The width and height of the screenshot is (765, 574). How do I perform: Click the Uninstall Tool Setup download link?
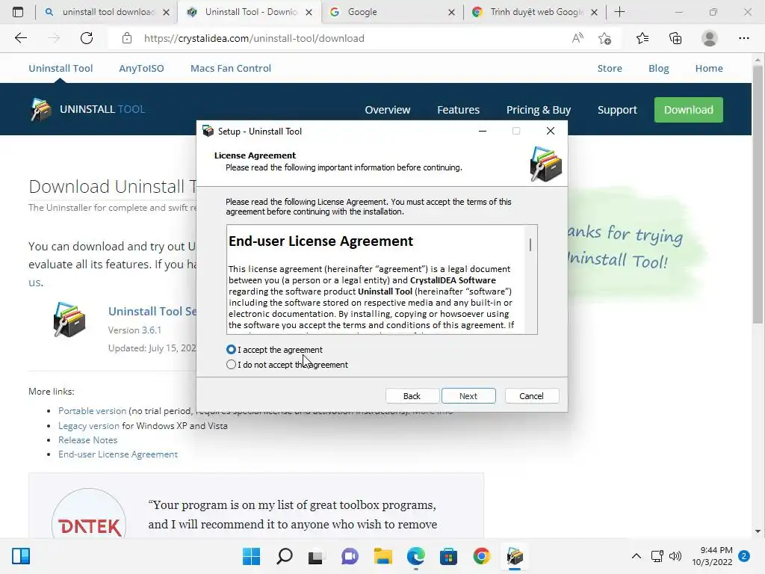pyautogui.click(x=152, y=312)
